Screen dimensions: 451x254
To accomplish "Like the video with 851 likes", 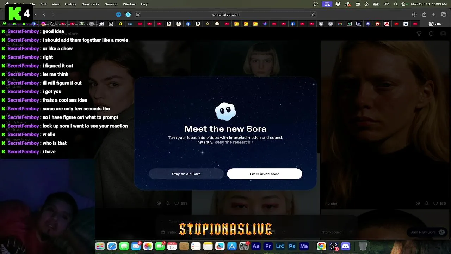I will (x=177, y=204).
